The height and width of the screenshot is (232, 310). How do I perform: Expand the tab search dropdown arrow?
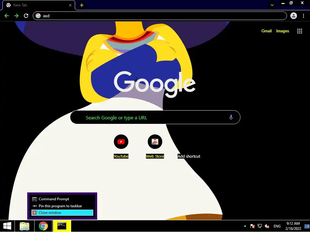[272, 5]
